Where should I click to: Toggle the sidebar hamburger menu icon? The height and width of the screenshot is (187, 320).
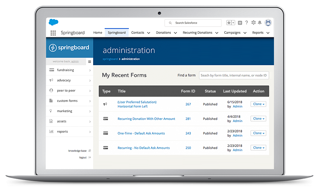click(x=89, y=62)
